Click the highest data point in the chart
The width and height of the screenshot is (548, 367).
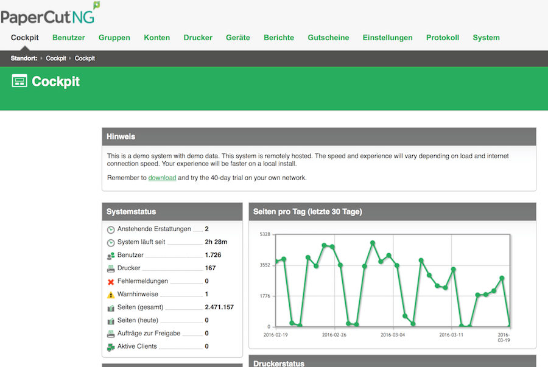point(373,243)
